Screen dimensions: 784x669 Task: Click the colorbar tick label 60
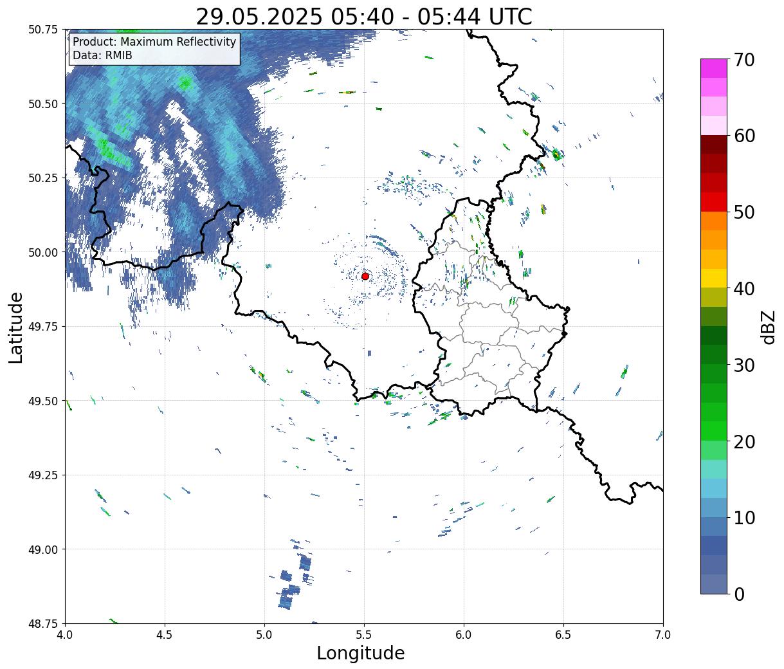(x=744, y=136)
